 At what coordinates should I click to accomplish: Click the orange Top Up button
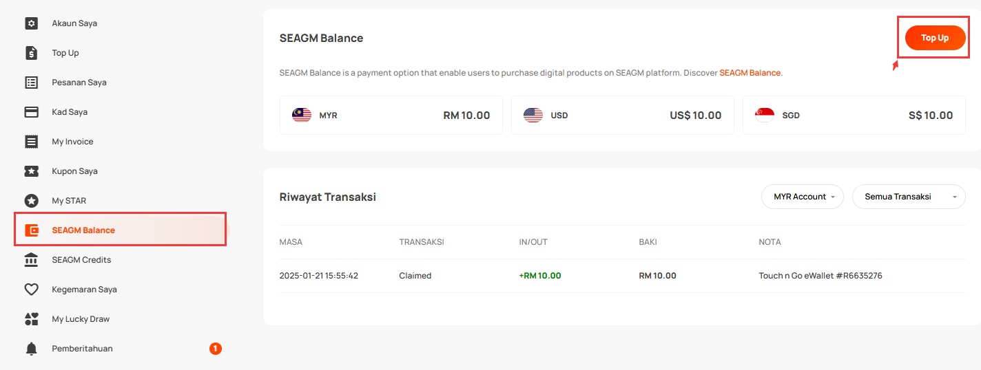click(935, 38)
